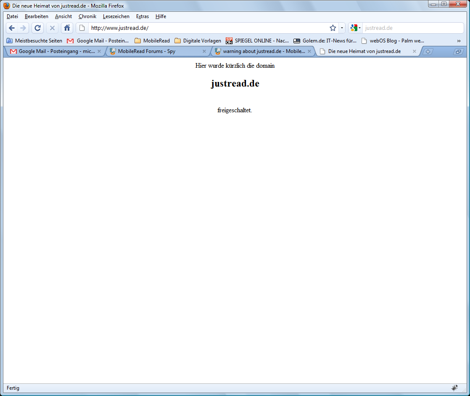Minimize the Firefox window
The width and height of the screenshot is (470, 396).
(433, 4)
